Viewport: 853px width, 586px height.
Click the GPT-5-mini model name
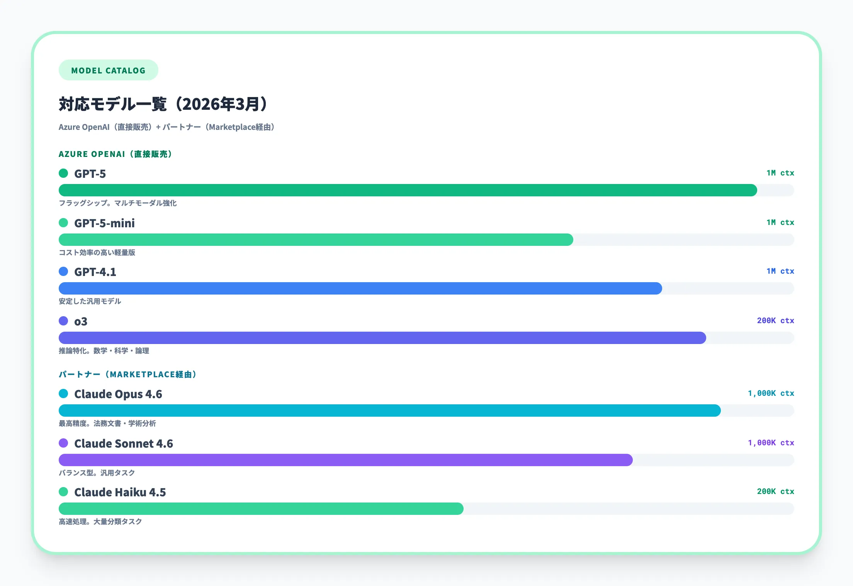point(104,223)
